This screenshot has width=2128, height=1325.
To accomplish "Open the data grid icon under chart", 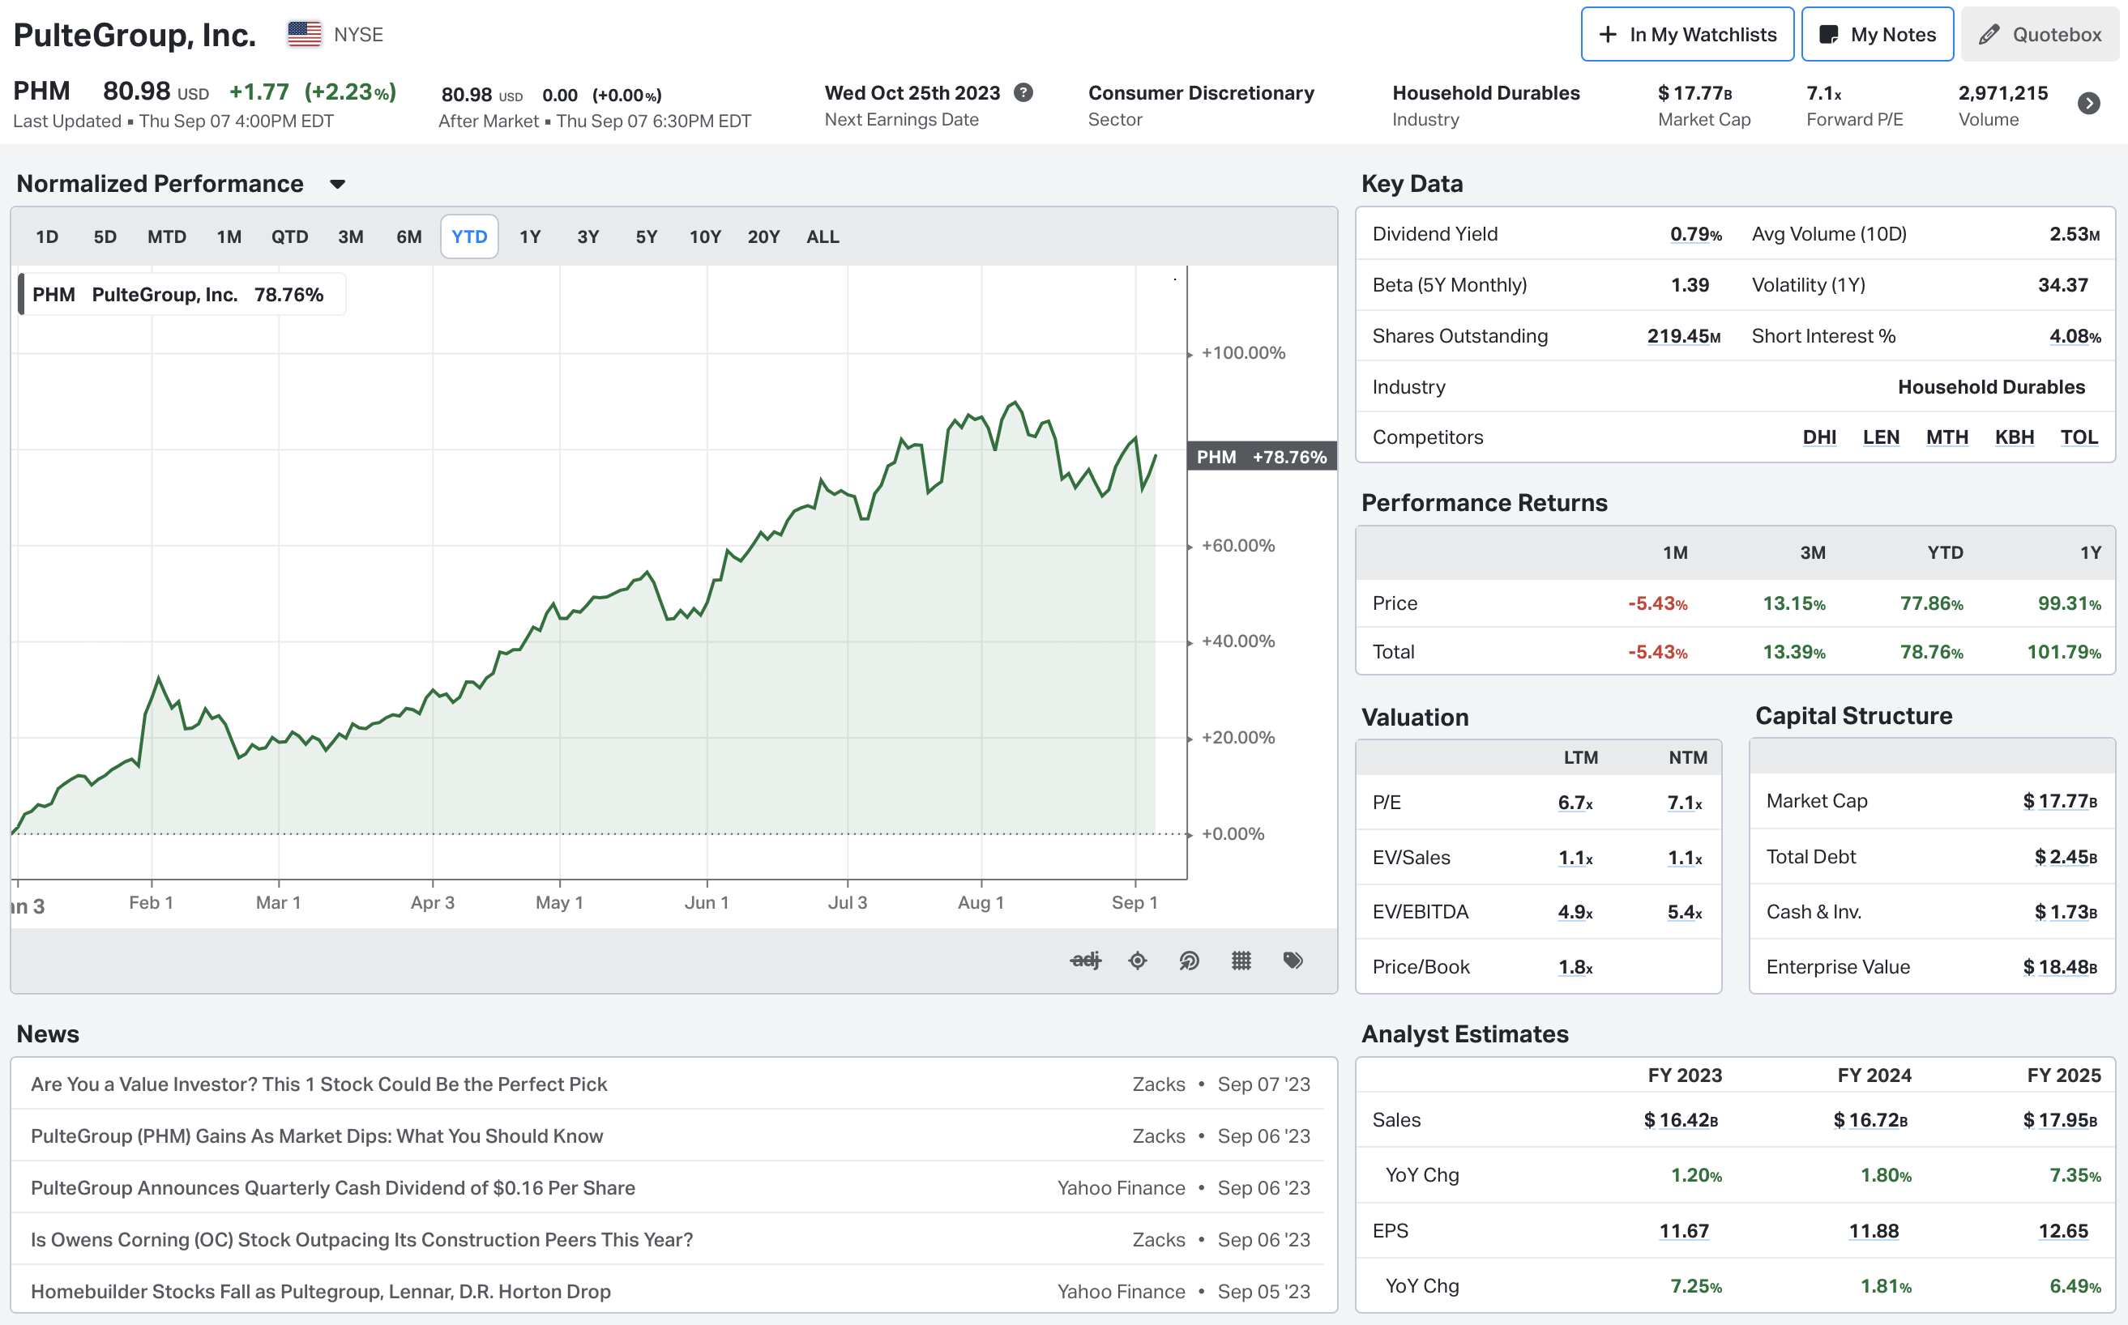I will coord(1241,961).
